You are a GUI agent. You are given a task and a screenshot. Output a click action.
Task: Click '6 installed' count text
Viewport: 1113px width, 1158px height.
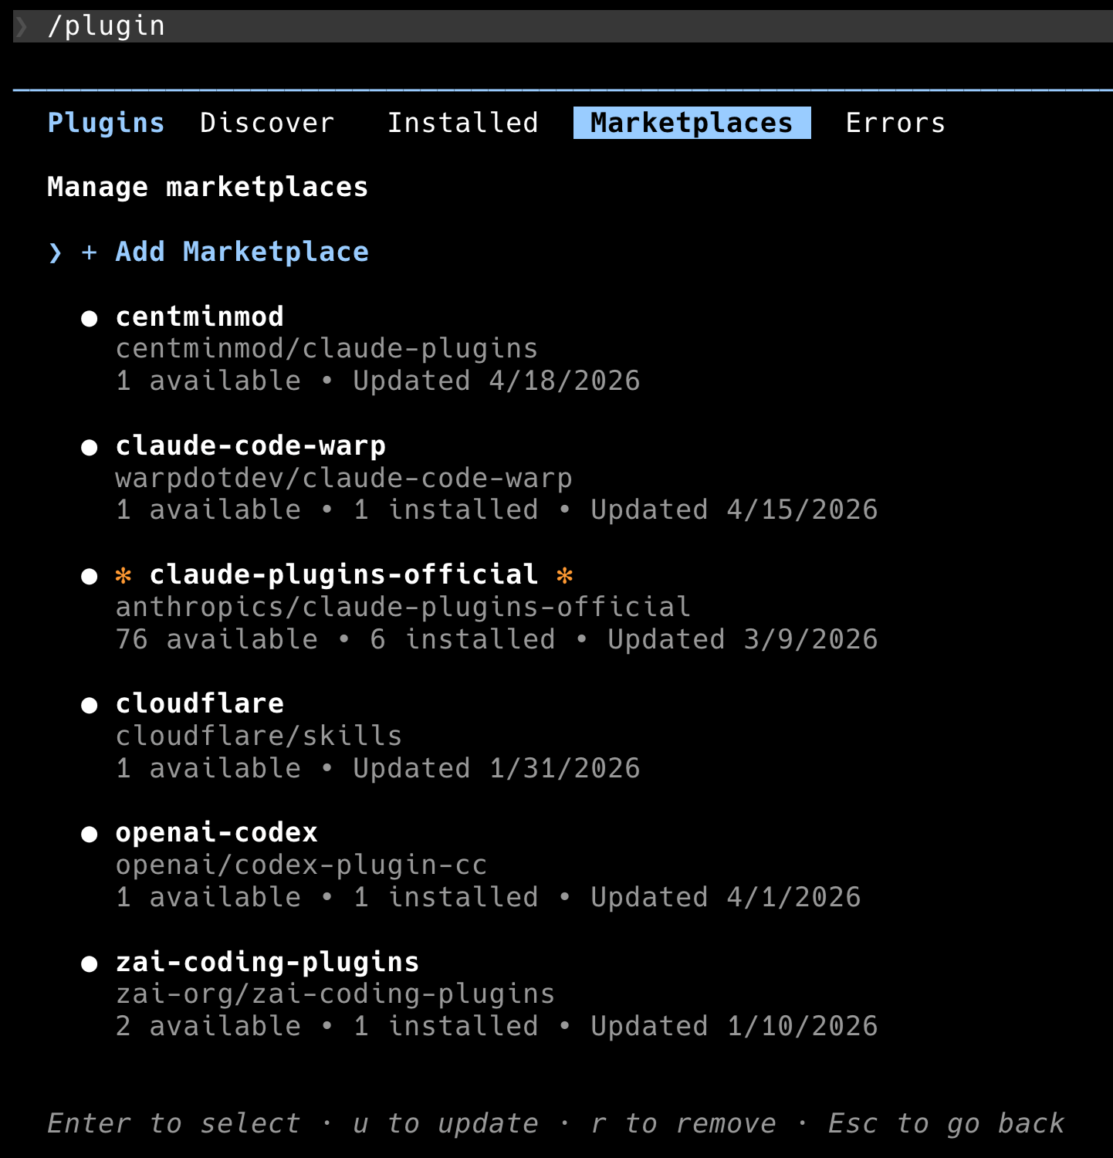[462, 639]
